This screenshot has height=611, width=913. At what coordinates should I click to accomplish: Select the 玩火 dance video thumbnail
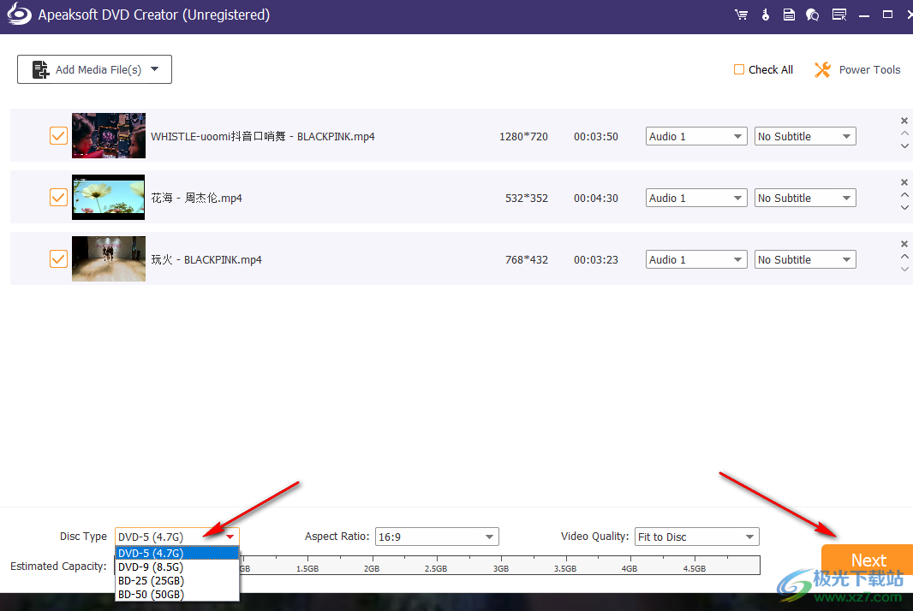[109, 259]
